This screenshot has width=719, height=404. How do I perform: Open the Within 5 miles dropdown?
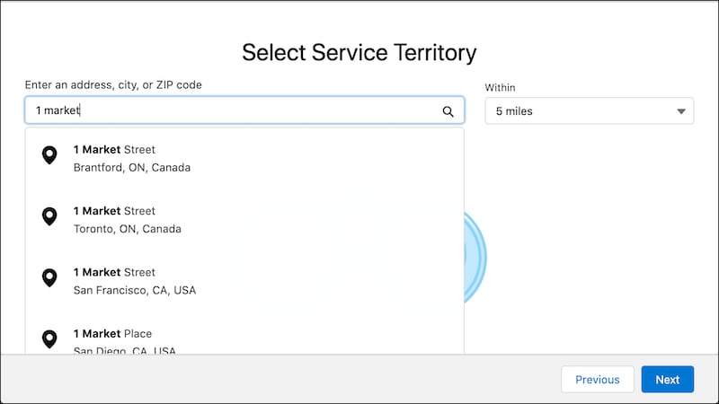(590, 110)
